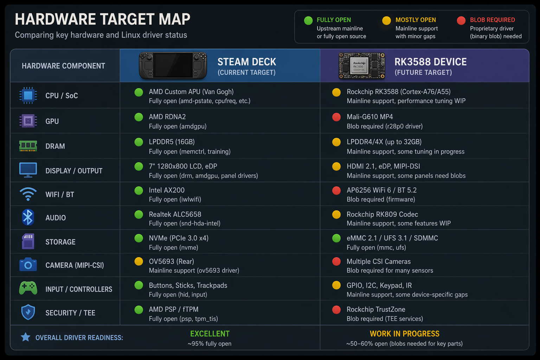Click the Camera (MIPI-CSI) icon
Image resolution: width=540 pixels, height=360 pixels.
pos(28,265)
